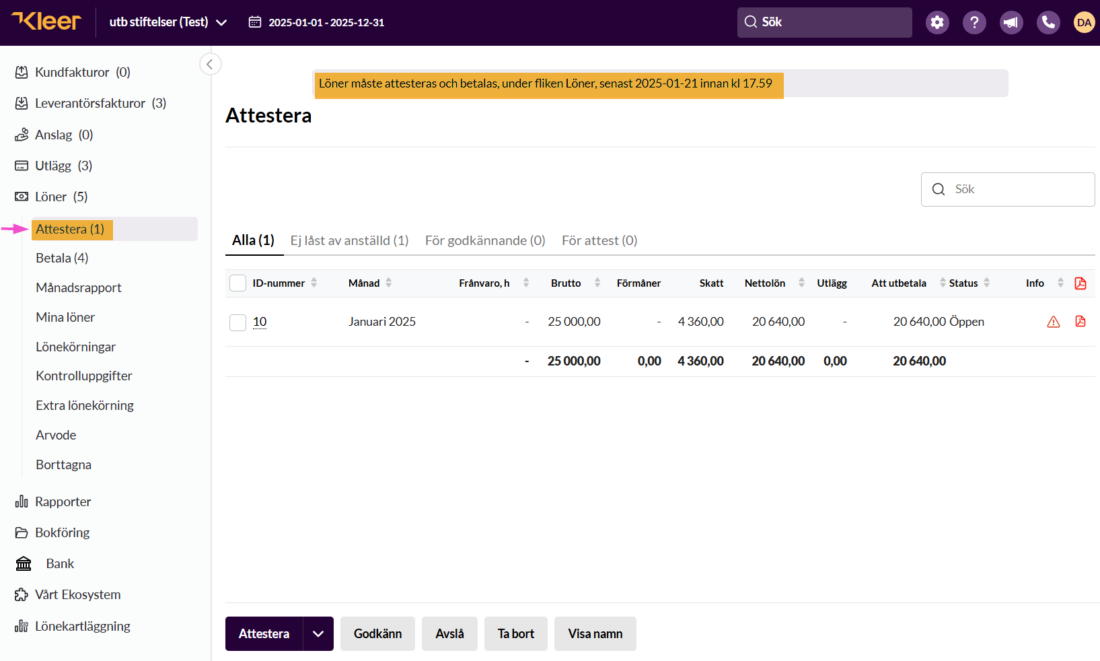The height and width of the screenshot is (661, 1100).
Task: Open the settings gear icon
Action: pyautogui.click(x=937, y=22)
